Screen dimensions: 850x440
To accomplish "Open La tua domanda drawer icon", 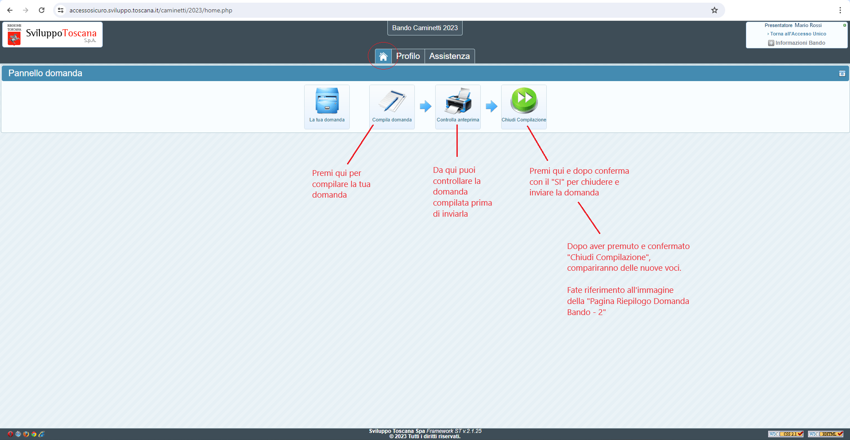I will [327, 101].
